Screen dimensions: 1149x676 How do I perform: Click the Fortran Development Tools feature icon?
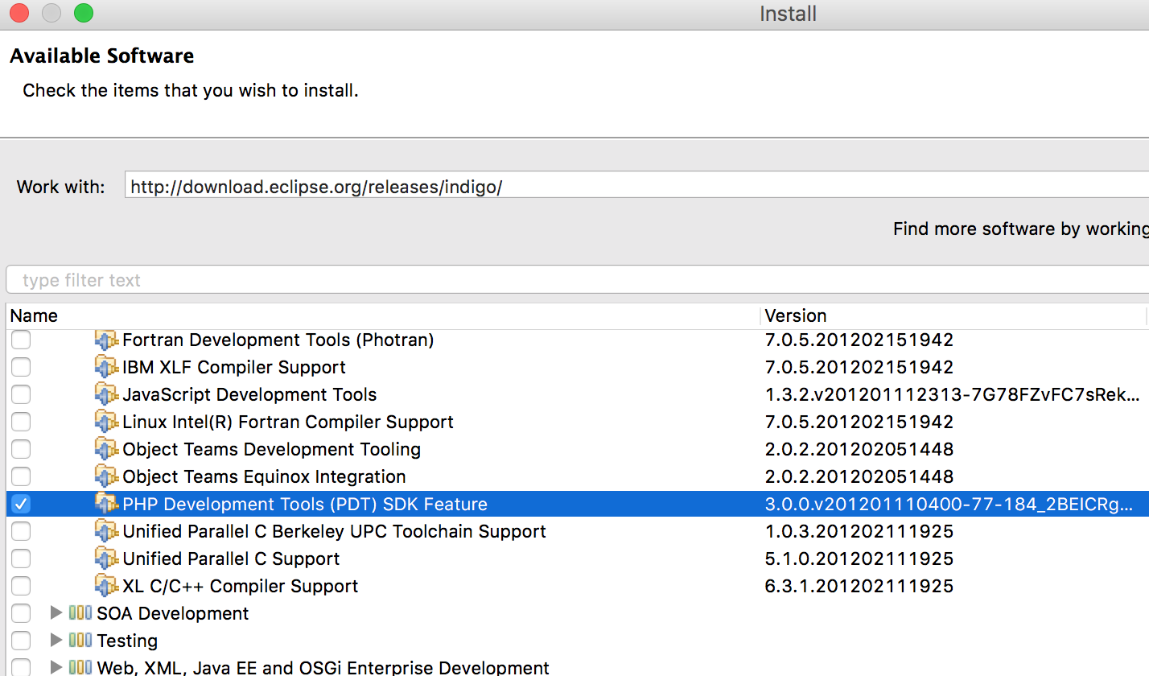(106, 340)
